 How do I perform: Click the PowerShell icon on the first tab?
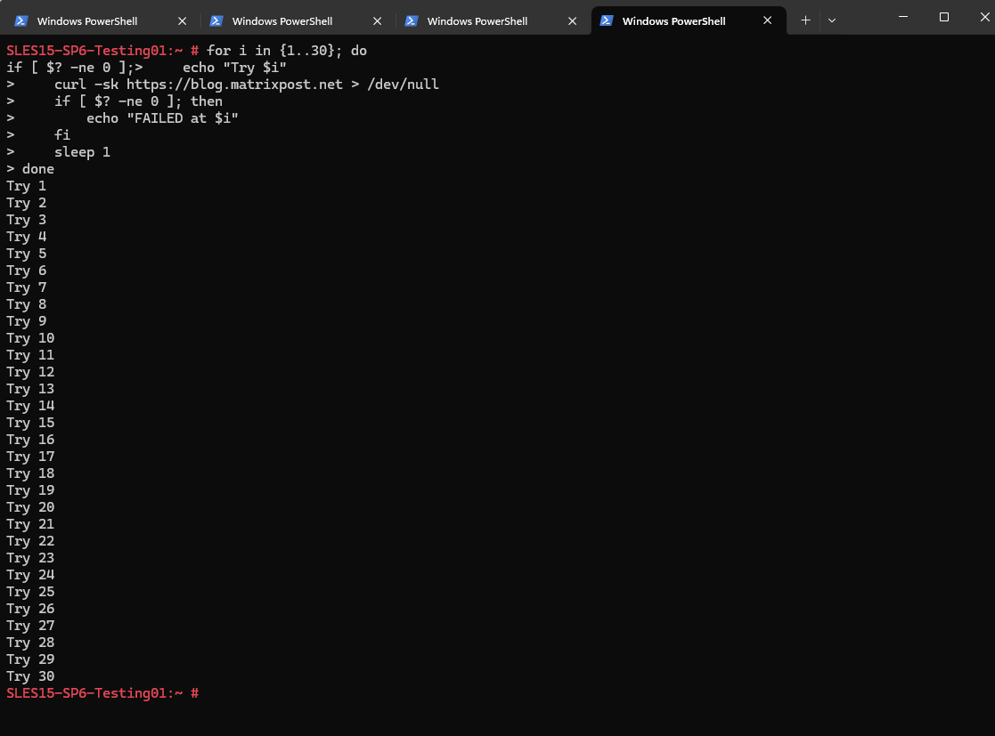point(21,20)
